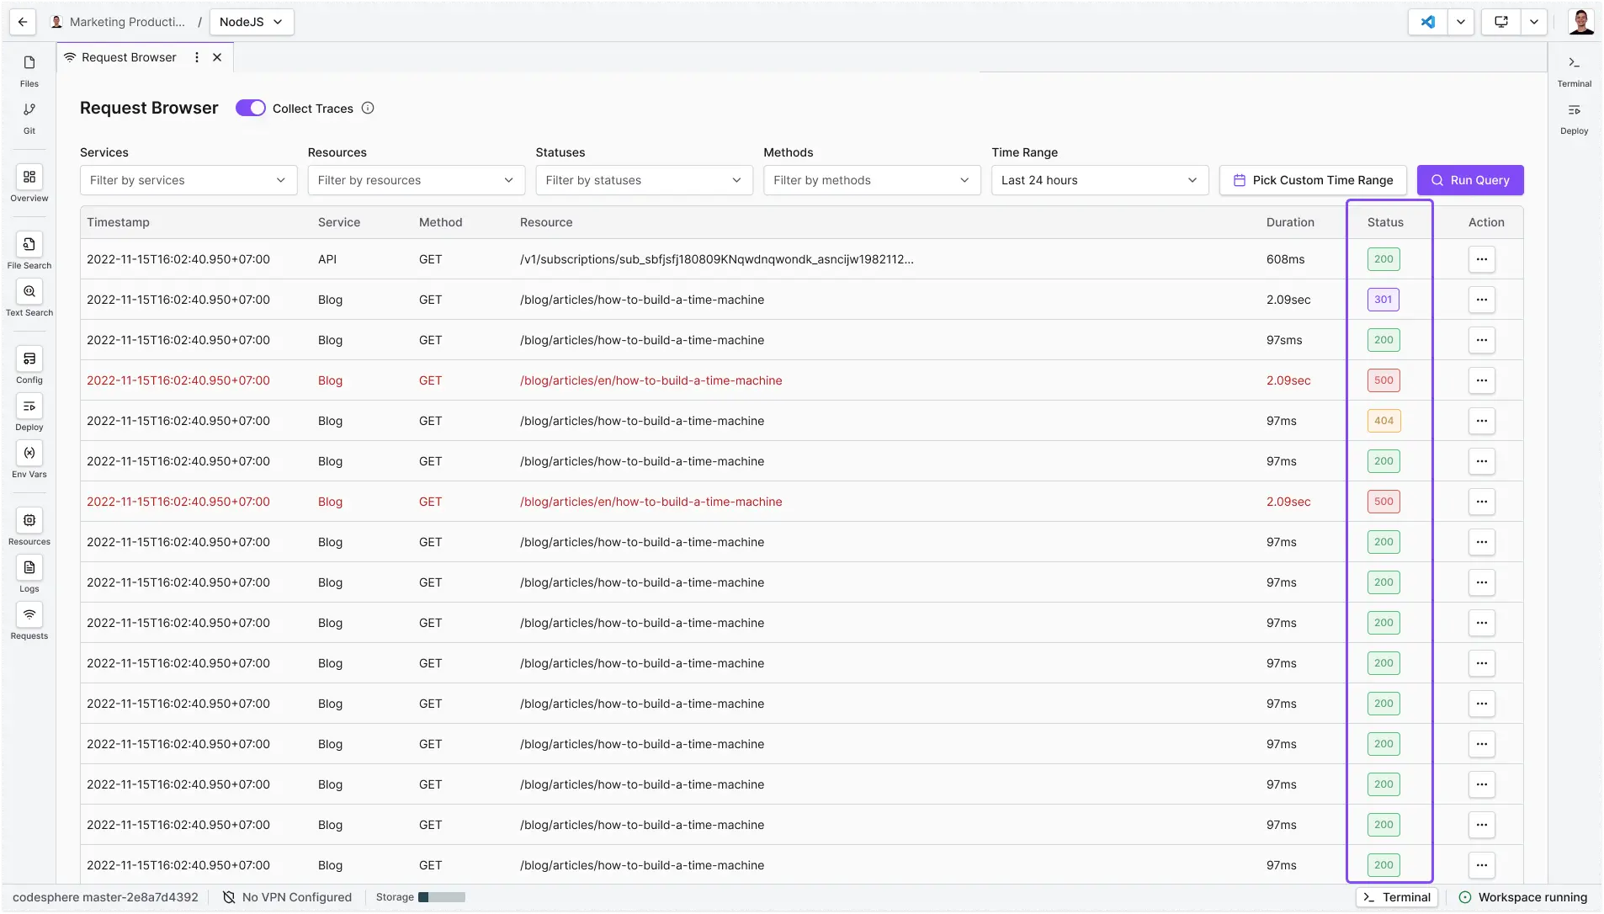Open Deploy in the right sidebar

pyautogui.click(x=1574, y=118)
